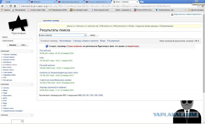The image size is (205, 124).
Task: Click the Home icon in the toolbar
Action: (15, 6)
